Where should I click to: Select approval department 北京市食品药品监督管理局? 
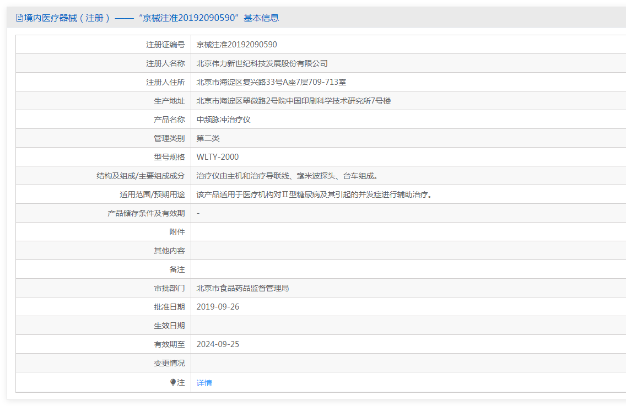pos(242,288)
